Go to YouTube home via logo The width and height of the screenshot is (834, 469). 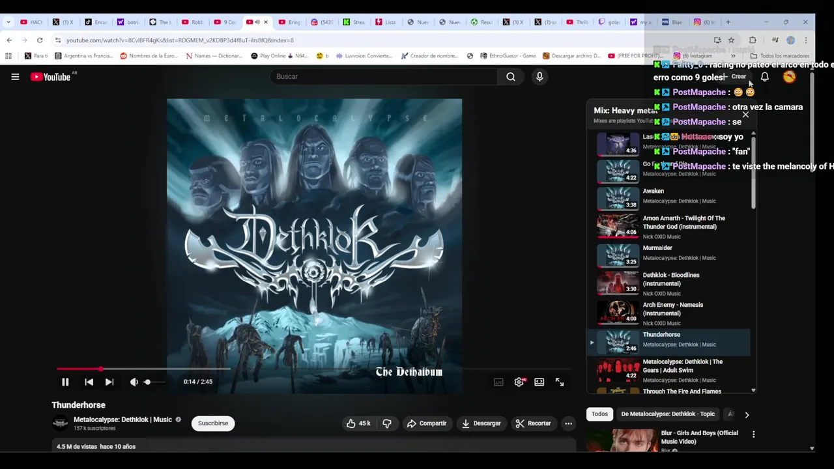pos(50,77)
